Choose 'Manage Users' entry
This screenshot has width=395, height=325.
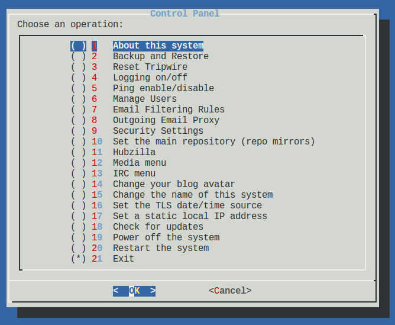[x=145, y=99]
